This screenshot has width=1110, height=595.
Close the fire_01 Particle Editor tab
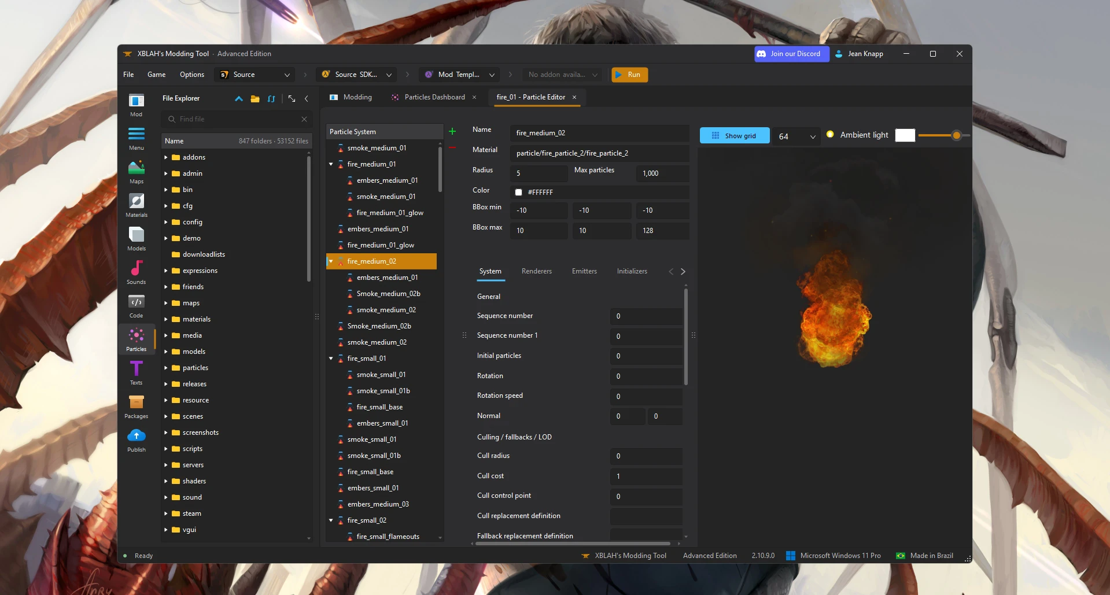coord(574,97)
